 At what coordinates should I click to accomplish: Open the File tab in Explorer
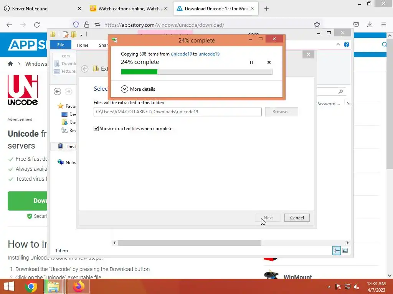click(61, 45)
